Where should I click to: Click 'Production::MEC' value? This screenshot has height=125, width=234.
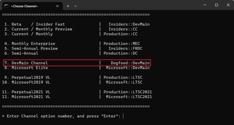(x=122, y=43)
